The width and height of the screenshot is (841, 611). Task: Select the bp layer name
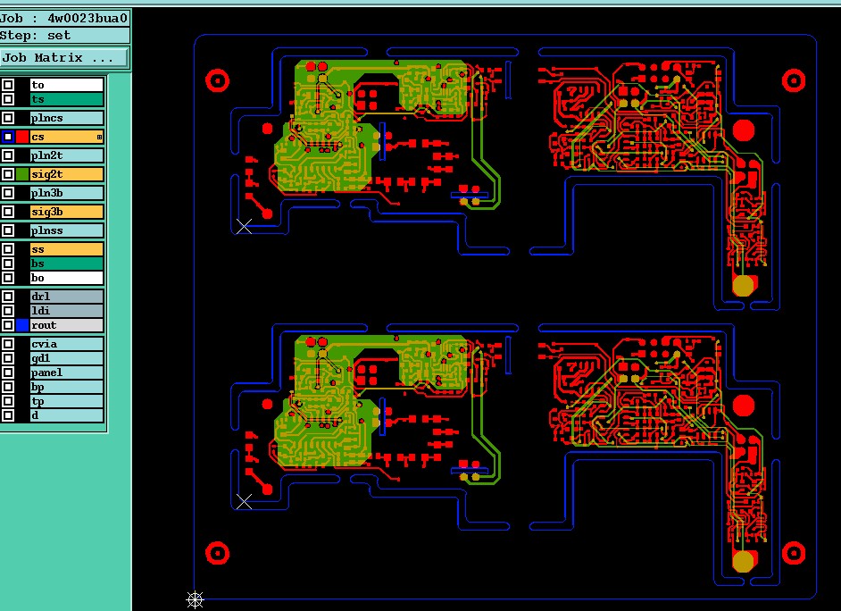click(x=66, y=387)
